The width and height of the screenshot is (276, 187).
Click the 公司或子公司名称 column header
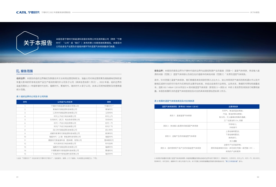(65, 102)
